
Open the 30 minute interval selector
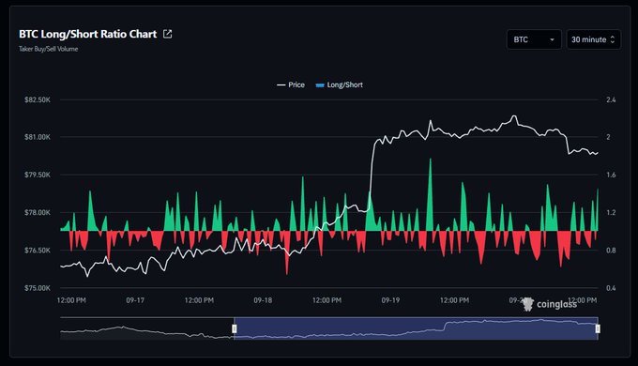(593, 39)
